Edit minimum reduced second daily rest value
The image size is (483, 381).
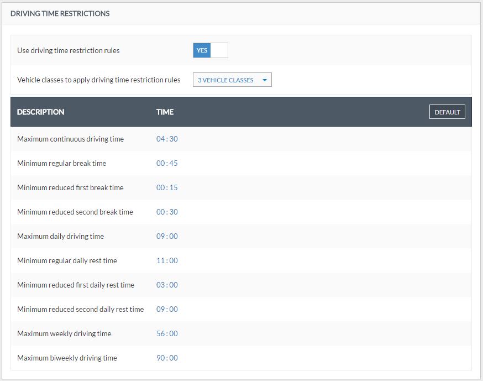click(x=167, y=310)
